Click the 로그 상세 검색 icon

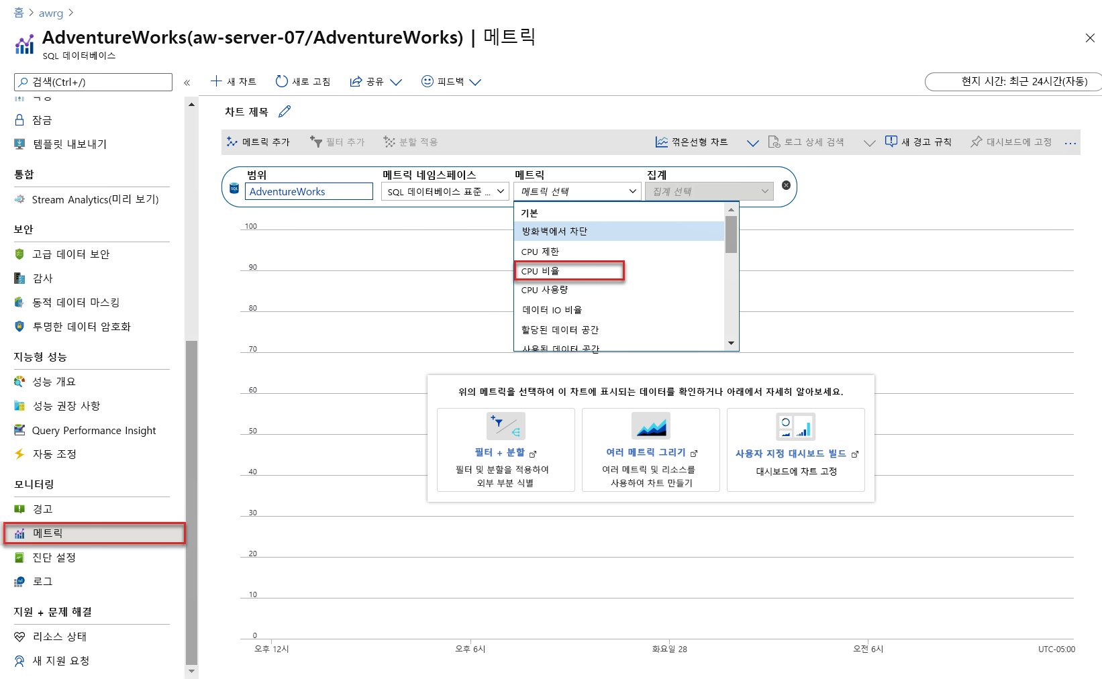point(774,142)
